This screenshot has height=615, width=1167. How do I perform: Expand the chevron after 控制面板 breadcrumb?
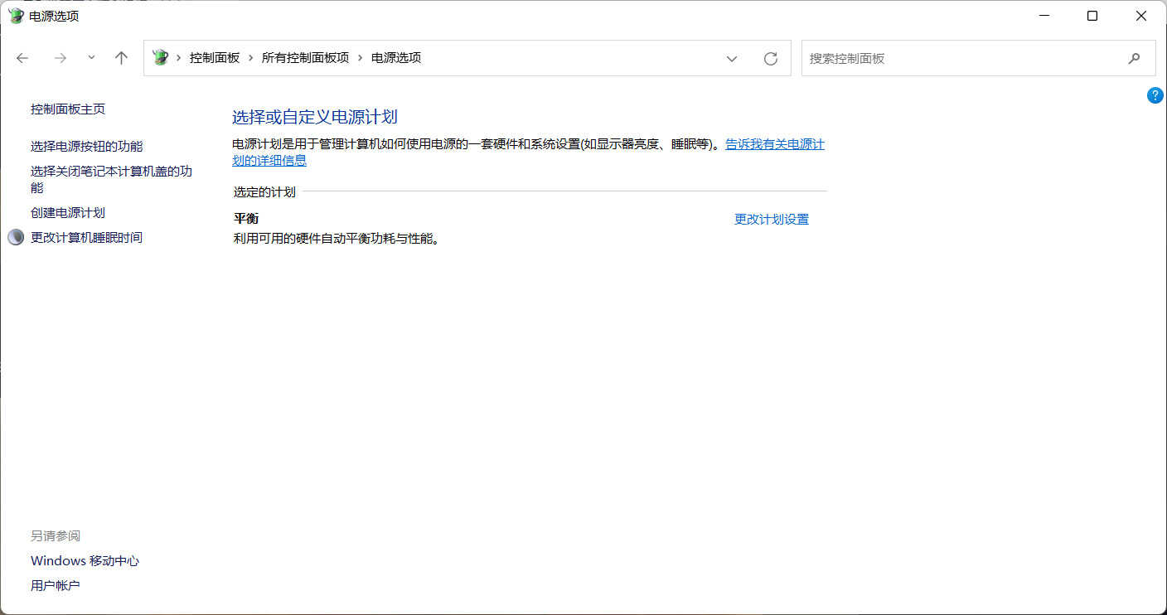pyautogui.click(x=250, y=58)
